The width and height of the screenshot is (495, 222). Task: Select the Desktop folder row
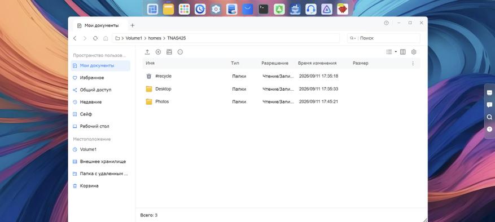click(x=281, y=89)
